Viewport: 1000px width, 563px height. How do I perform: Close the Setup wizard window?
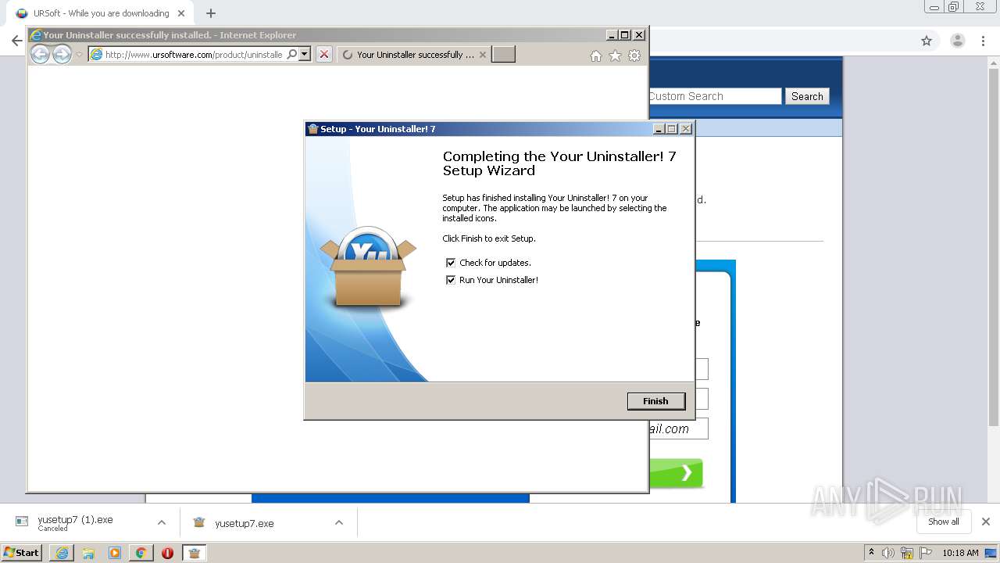tap(686, 129)
